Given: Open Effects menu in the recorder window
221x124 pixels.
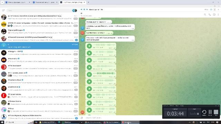Looking at the screenshot, I should 172,106.
